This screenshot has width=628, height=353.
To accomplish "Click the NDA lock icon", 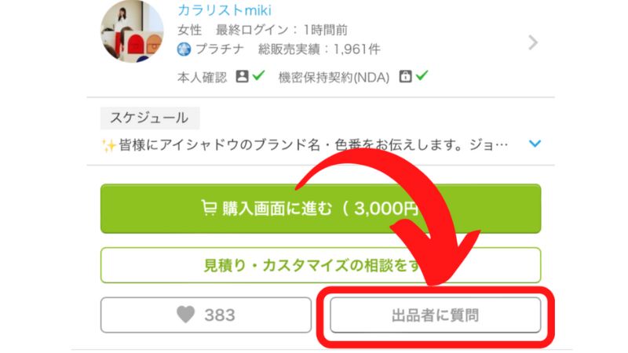I will point(405,76).
